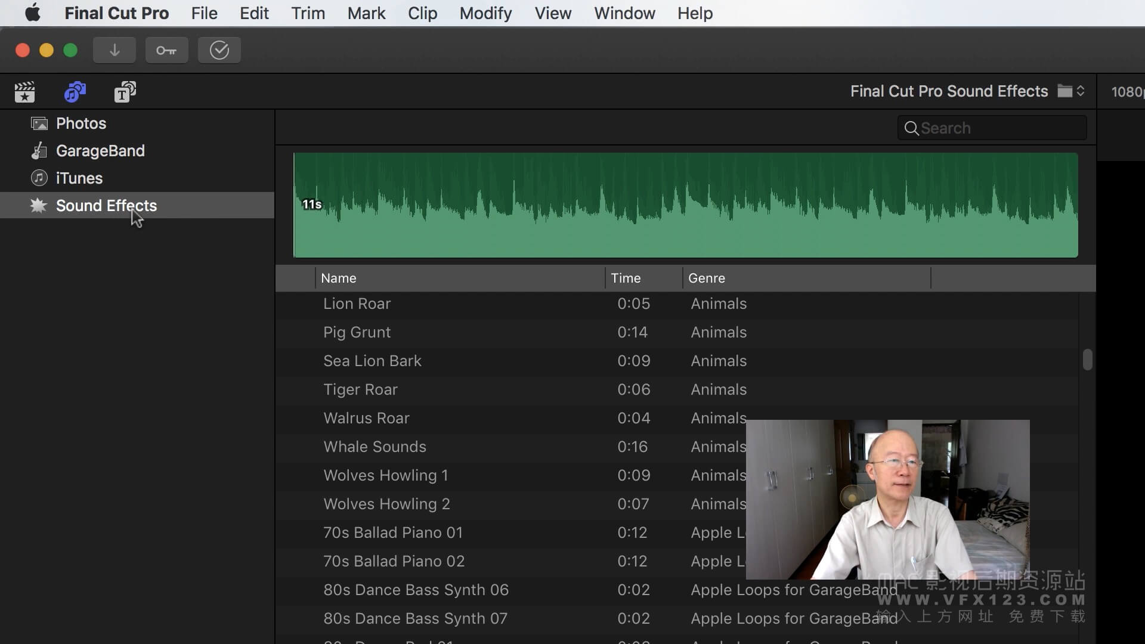Open the Trim menu
The height and width of the screenshot is (644, 1145).
pos(308,13)
